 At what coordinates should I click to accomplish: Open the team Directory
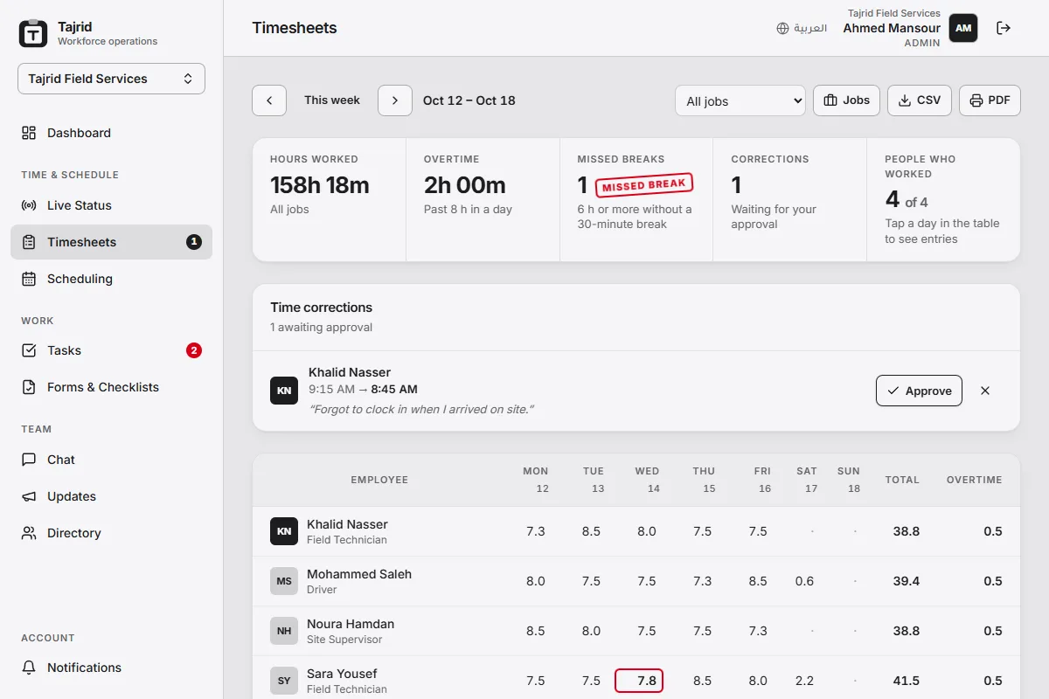[x=111, y=533]
